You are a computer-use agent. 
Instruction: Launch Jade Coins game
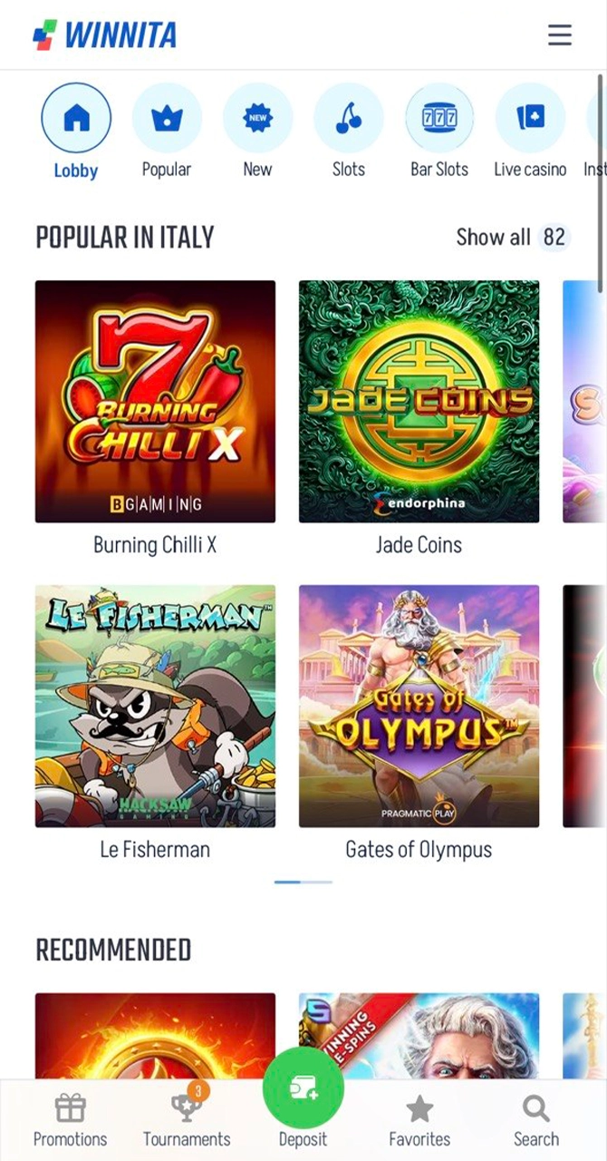419,401
